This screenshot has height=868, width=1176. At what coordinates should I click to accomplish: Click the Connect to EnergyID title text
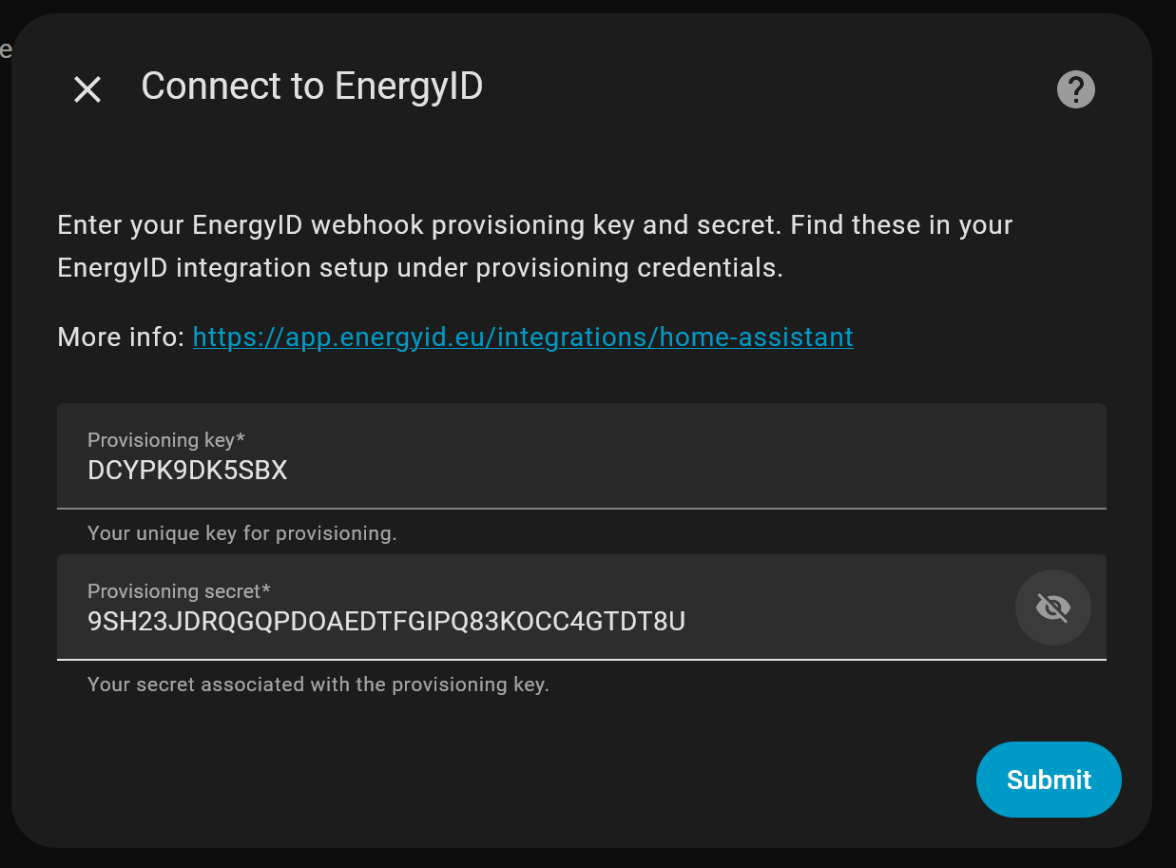312,86
